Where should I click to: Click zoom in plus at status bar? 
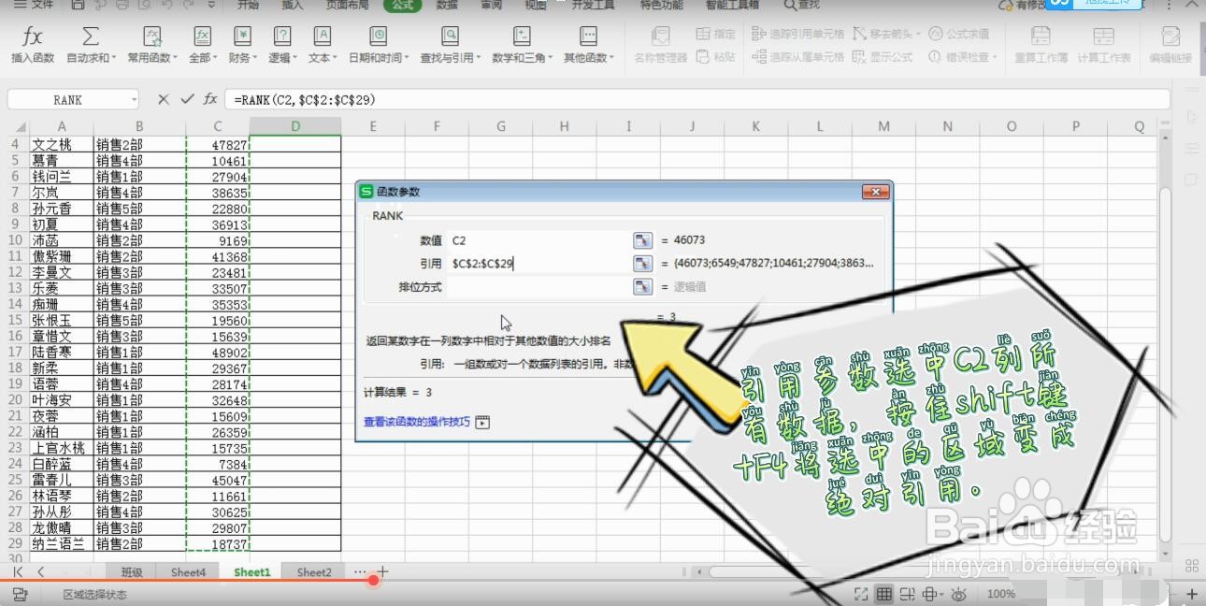[1192, 594]
